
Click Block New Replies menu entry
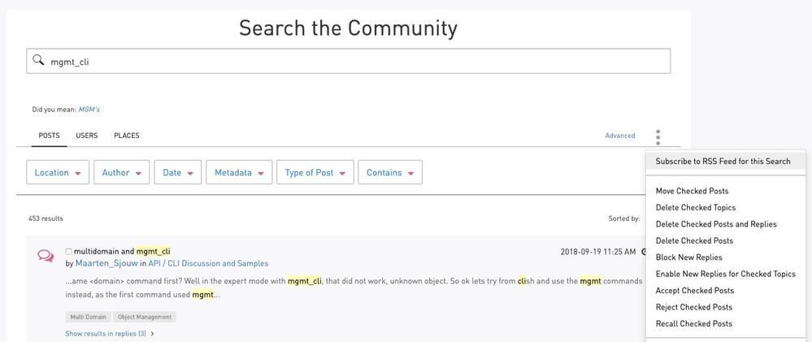688,258
